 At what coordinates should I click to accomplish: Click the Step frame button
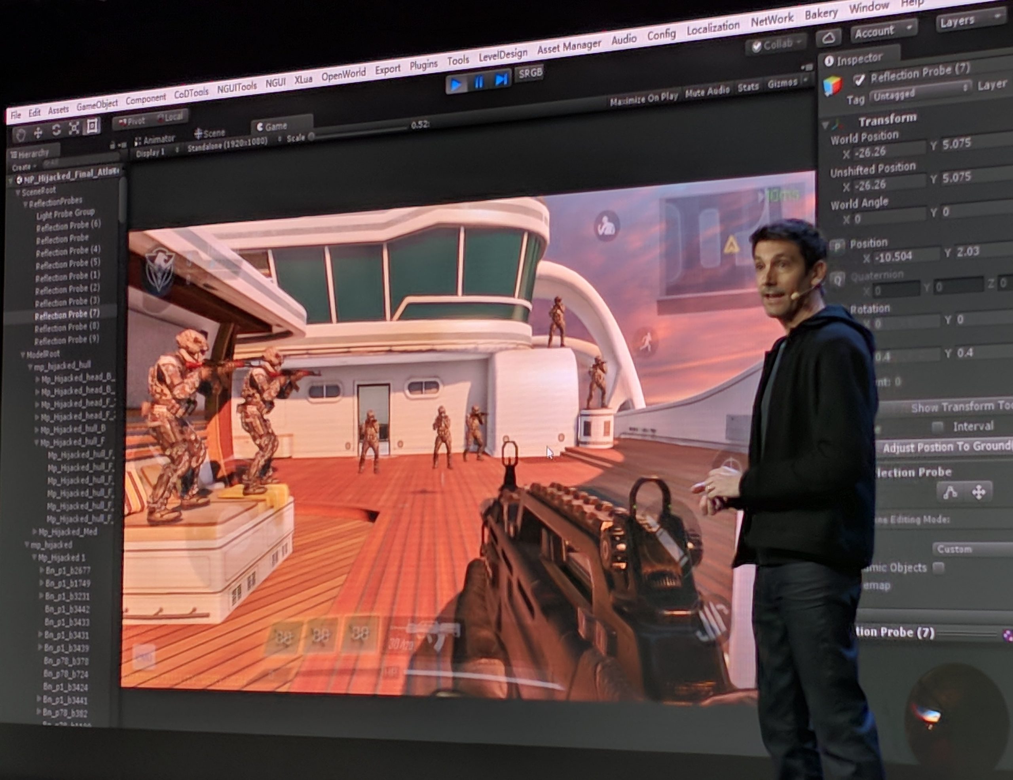pos(501,79)
